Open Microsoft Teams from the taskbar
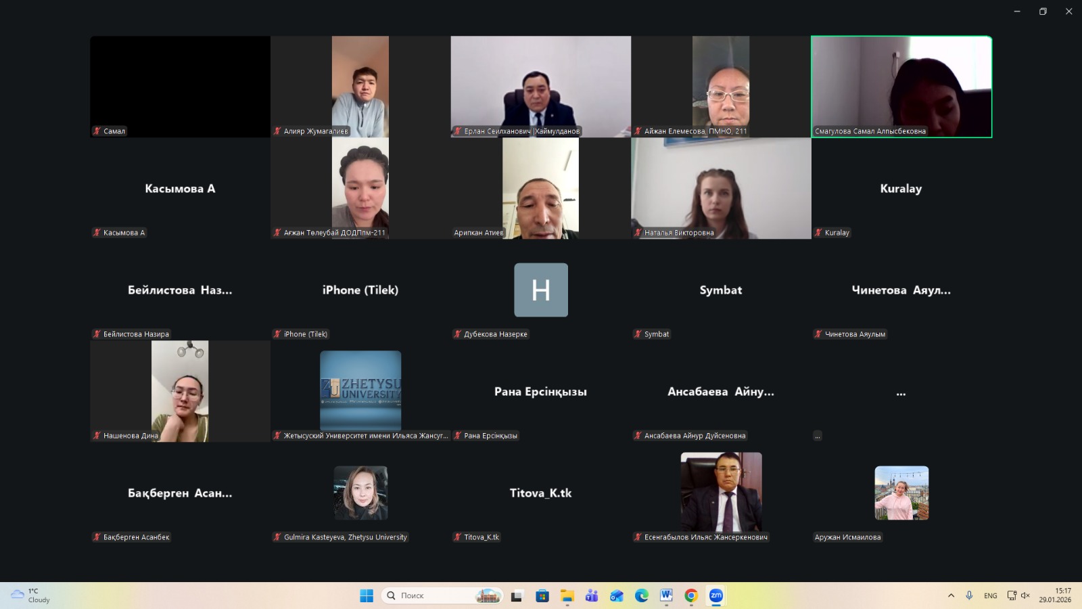This screenshot has width=1082, height=609. pyautogui.click(x=592, y=595)
